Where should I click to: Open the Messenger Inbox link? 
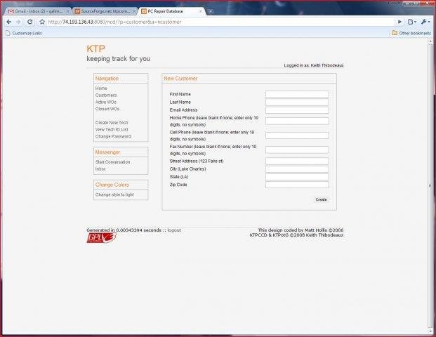[x=100, y=168]
